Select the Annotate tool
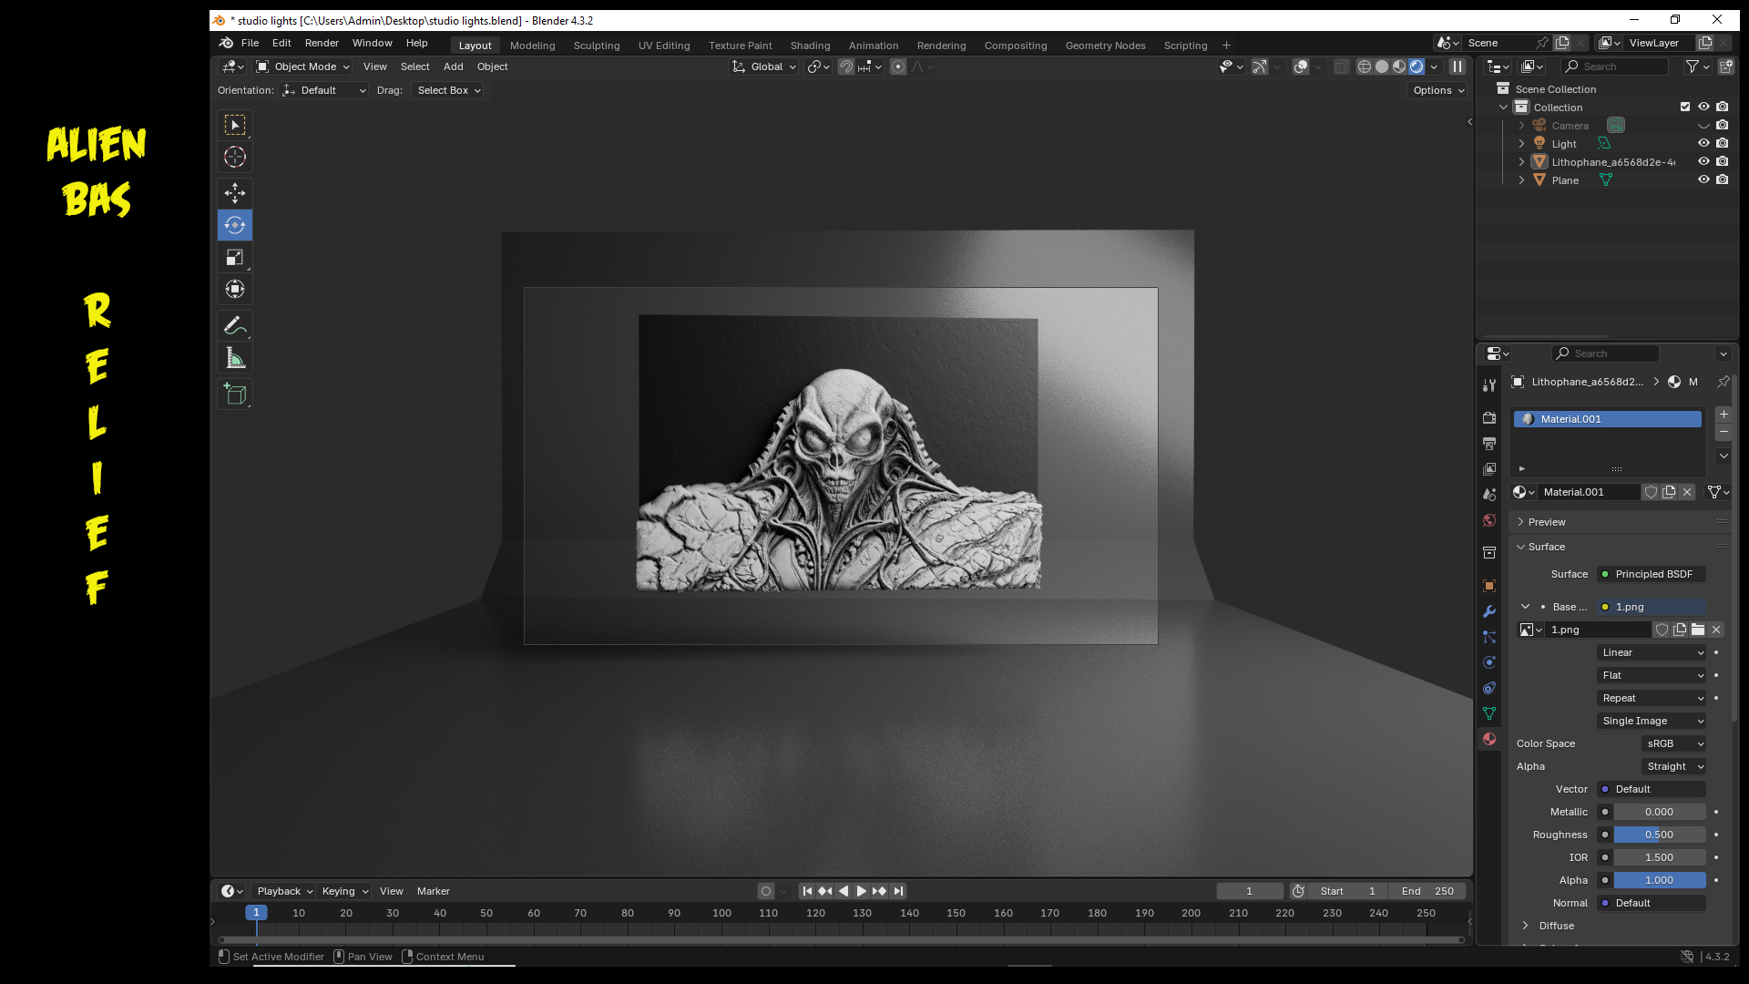 point(235,325)
